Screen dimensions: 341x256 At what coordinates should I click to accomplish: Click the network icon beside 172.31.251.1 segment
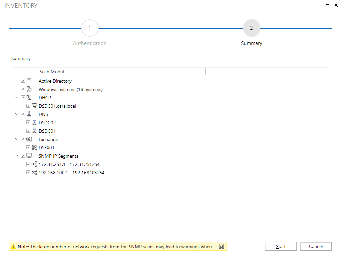pos(34,164)
